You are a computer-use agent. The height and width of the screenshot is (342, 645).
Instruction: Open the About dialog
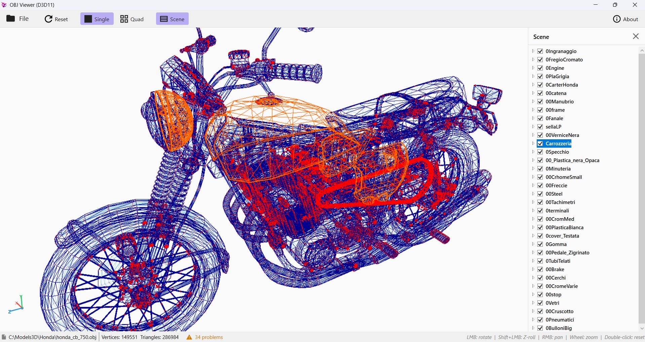[626, 19]
